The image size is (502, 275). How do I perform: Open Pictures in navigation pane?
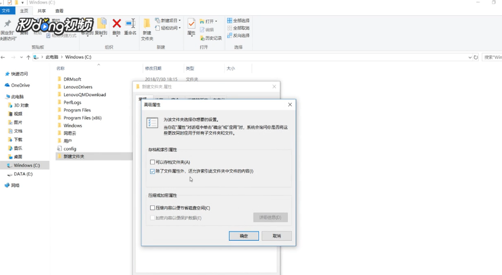click(15, 122)
